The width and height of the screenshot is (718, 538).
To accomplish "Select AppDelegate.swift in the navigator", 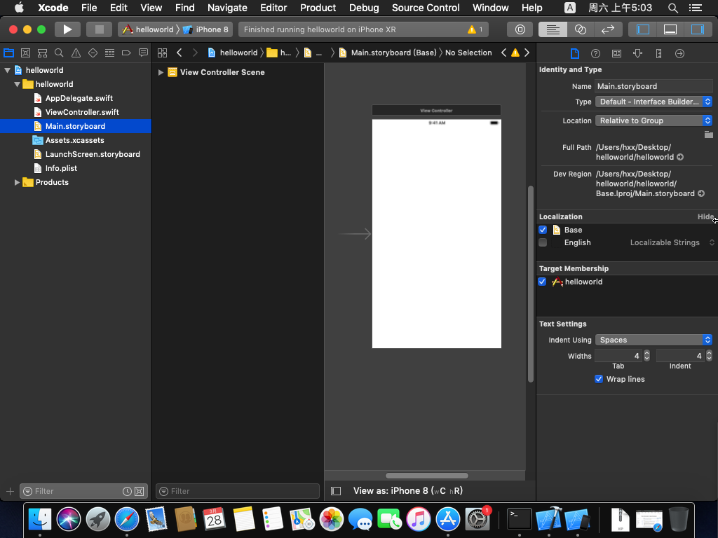I will pyautogui.click(x=79, y=98).
